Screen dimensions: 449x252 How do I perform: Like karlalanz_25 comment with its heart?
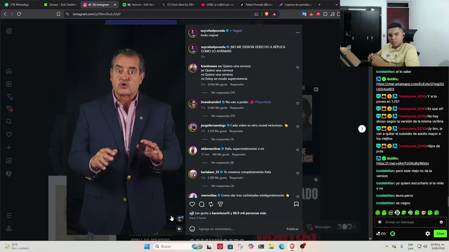pyautogui.click(x=297, y=173)
